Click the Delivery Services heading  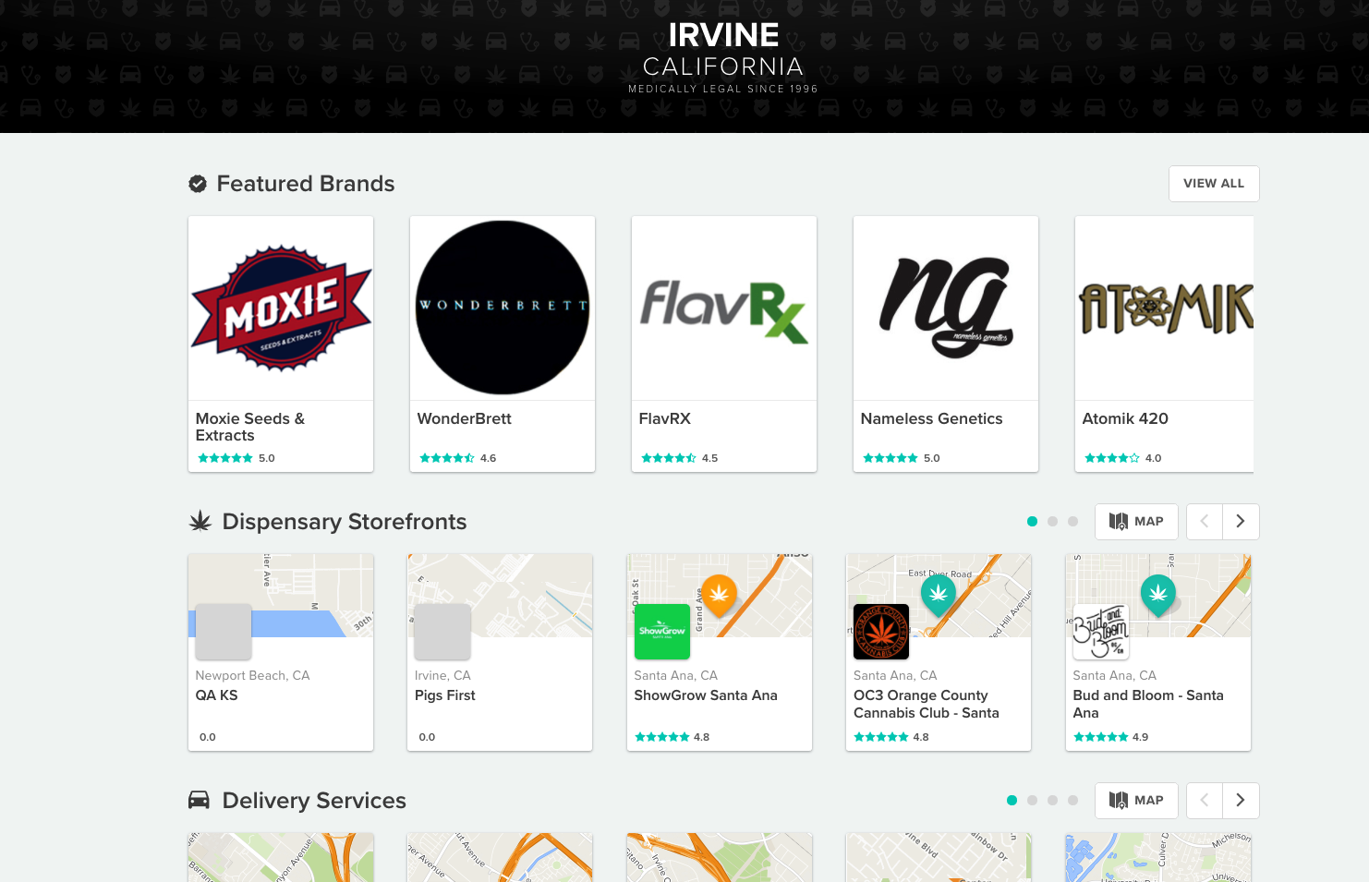[x=314, y=801]
